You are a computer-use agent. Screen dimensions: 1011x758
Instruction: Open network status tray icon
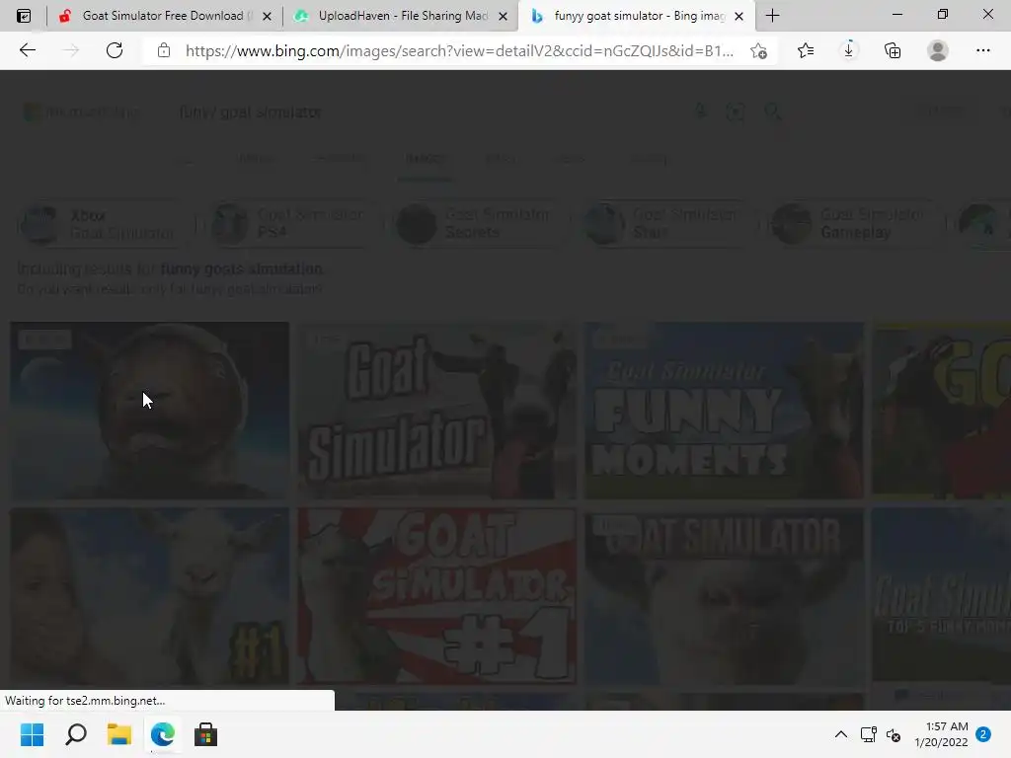click(x=869, y=734)
